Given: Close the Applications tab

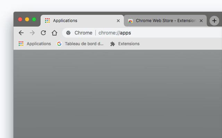Looking at the screenshot, I should 118,21.
